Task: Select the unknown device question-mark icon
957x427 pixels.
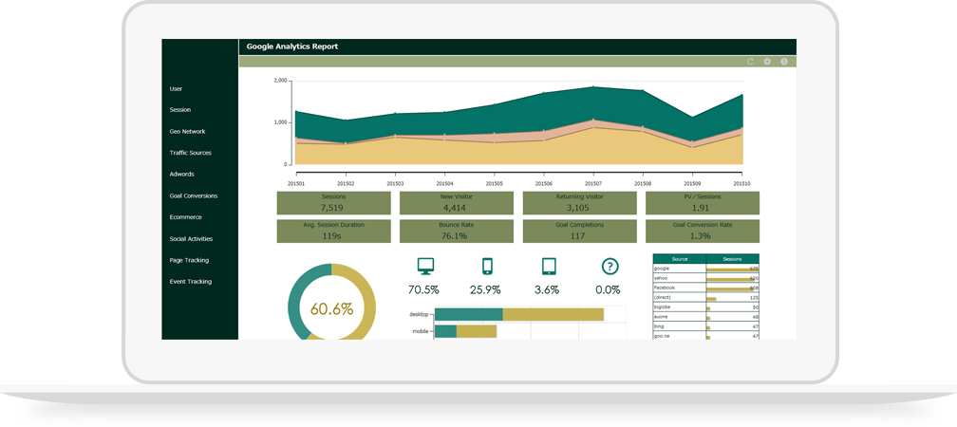Action: click(x=610, y=266)
